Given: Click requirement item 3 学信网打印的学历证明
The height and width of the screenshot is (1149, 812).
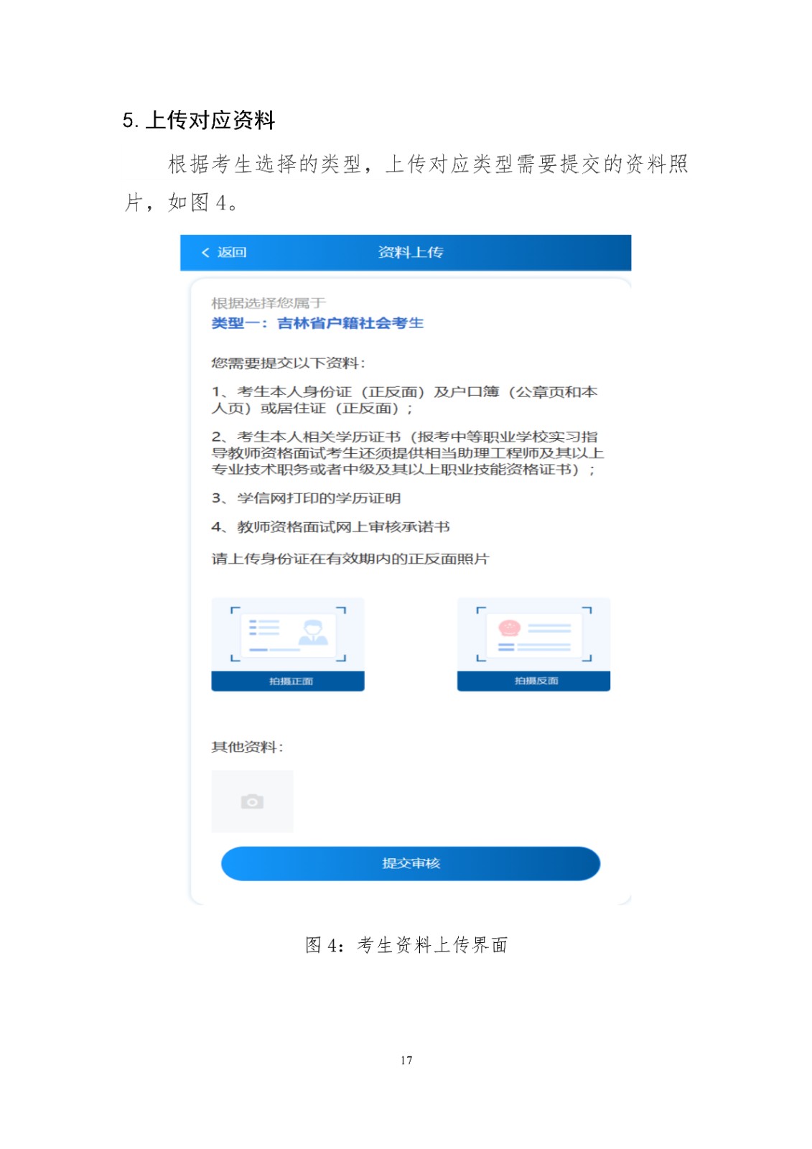Looking at the screenshot, I should 306,498.
